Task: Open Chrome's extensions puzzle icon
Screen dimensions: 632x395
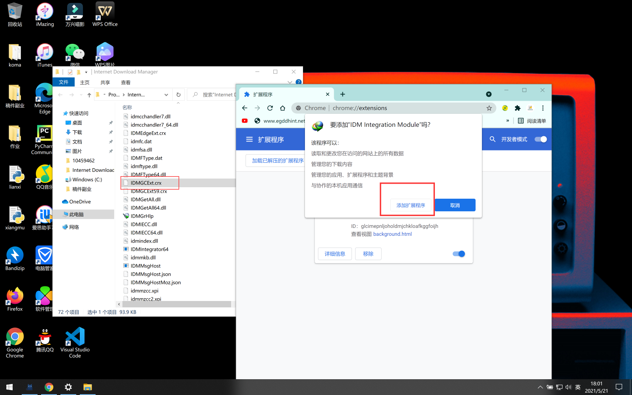Action: (x=517, y=108)
